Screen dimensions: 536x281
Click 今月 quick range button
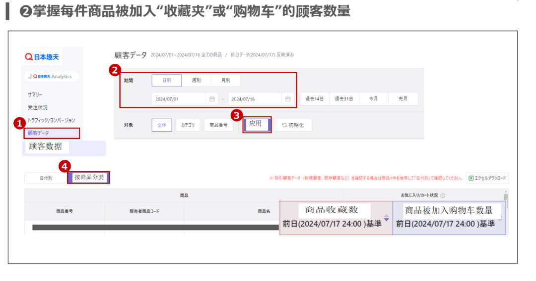click(x=373, y=99)
